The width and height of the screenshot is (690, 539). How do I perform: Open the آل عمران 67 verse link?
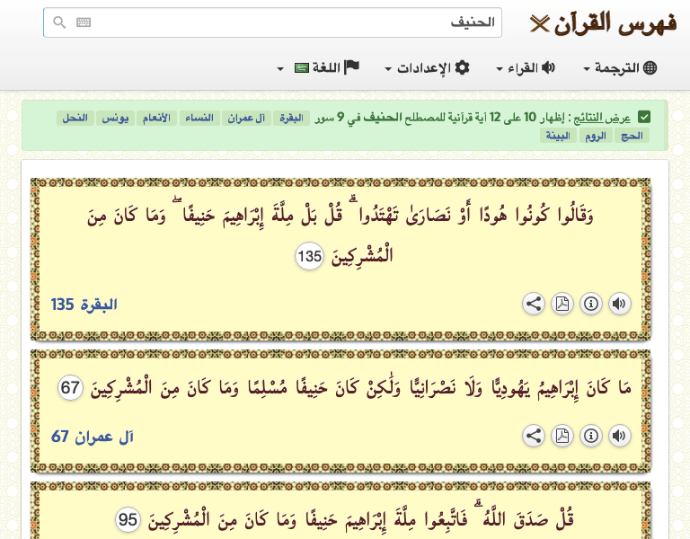(93, 437)
